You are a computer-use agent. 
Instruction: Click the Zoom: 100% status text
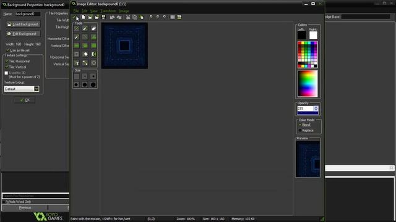[x=186, y=219]
